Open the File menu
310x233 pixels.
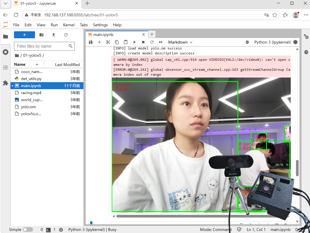[16, 25]
